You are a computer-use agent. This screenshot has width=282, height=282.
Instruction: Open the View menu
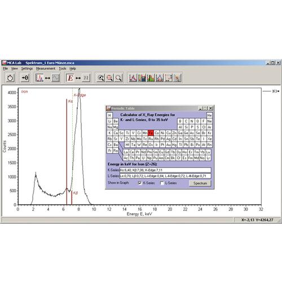click(x=15, y=69)
